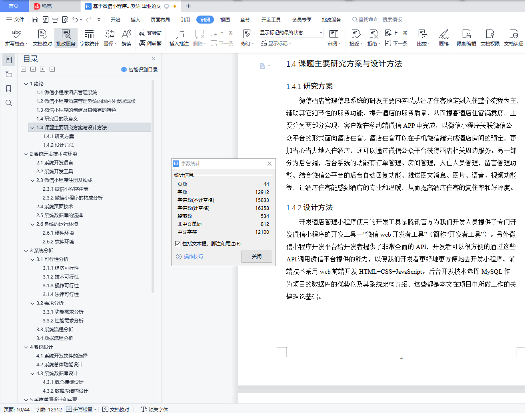Select the 画笔 pen tool
The height and width of the screenshot is (413, 525).
(444, 38)
